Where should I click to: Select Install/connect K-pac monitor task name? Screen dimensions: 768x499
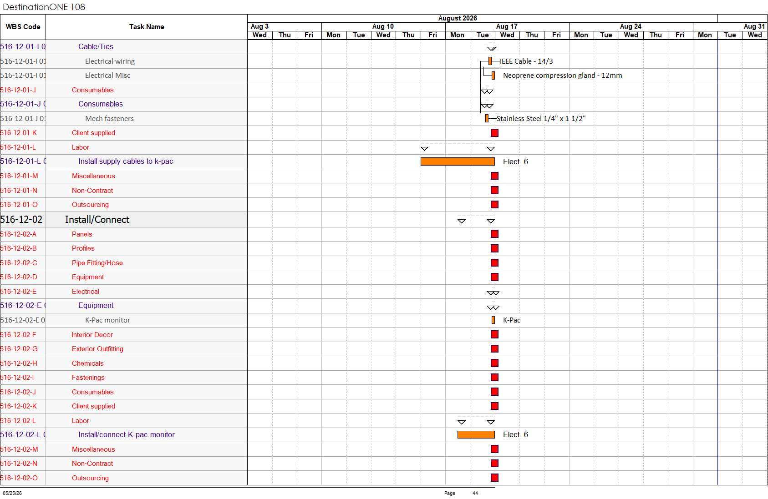(127, 435)
